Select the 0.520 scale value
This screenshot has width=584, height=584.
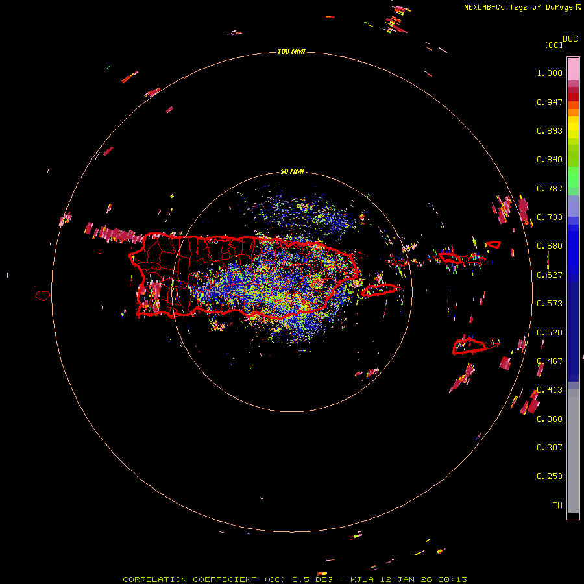point(550,333)
